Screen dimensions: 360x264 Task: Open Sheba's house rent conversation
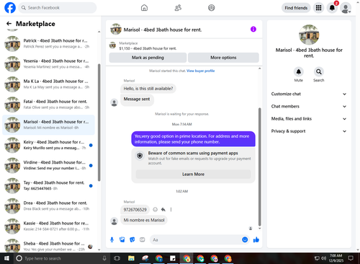tap(48, 245)
